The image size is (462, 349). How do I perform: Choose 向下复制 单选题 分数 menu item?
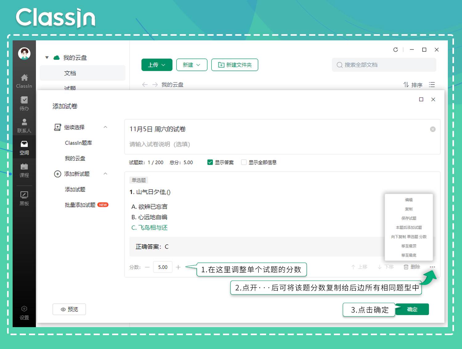pos(409,237)
